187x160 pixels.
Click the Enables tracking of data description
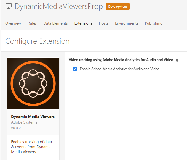click(x=31, y=147)
